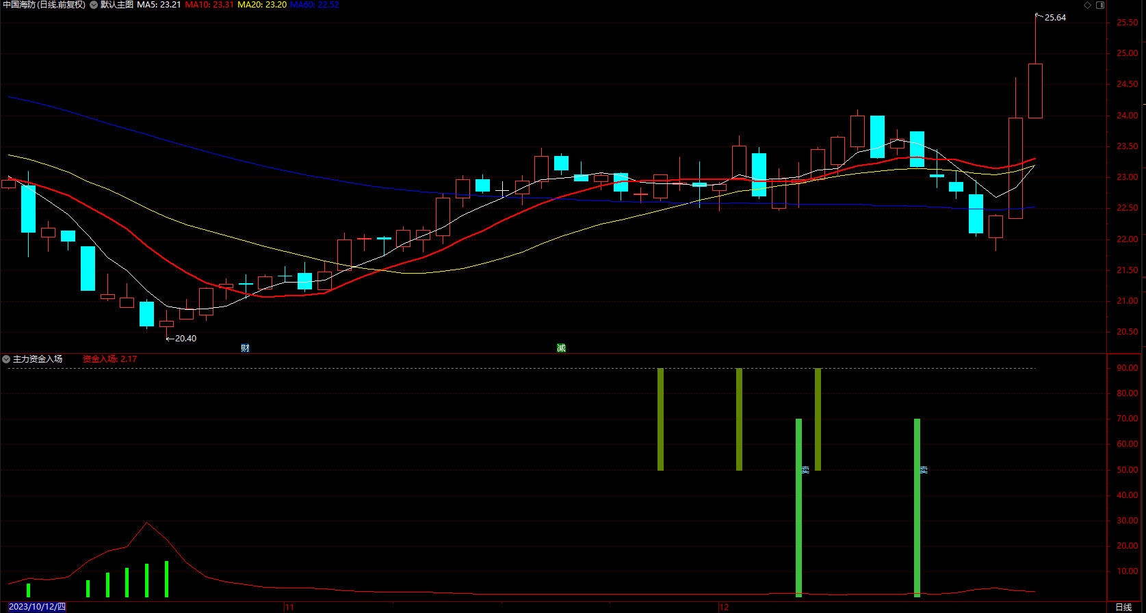Click the 中国海防(日线,前复权) chart title
This screenshot has width=1146, height=613.
coord(44,5)
